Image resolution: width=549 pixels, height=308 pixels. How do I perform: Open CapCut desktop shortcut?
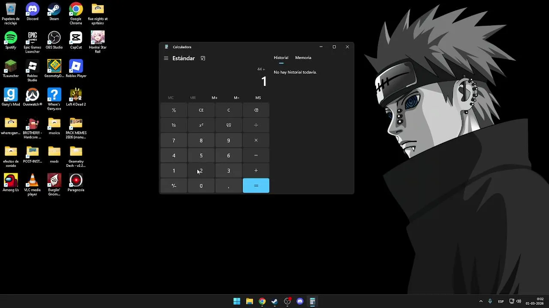click(x=76, y=40)
